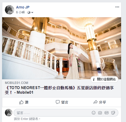Viewport: 126px width, 122px height.
Task: Click the thumbs-up 讚 Like button
Action: pos(24,102)
